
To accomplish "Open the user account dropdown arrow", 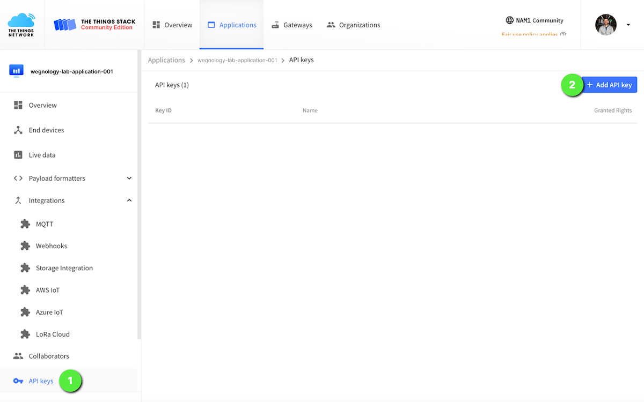I will coord(628,25).
